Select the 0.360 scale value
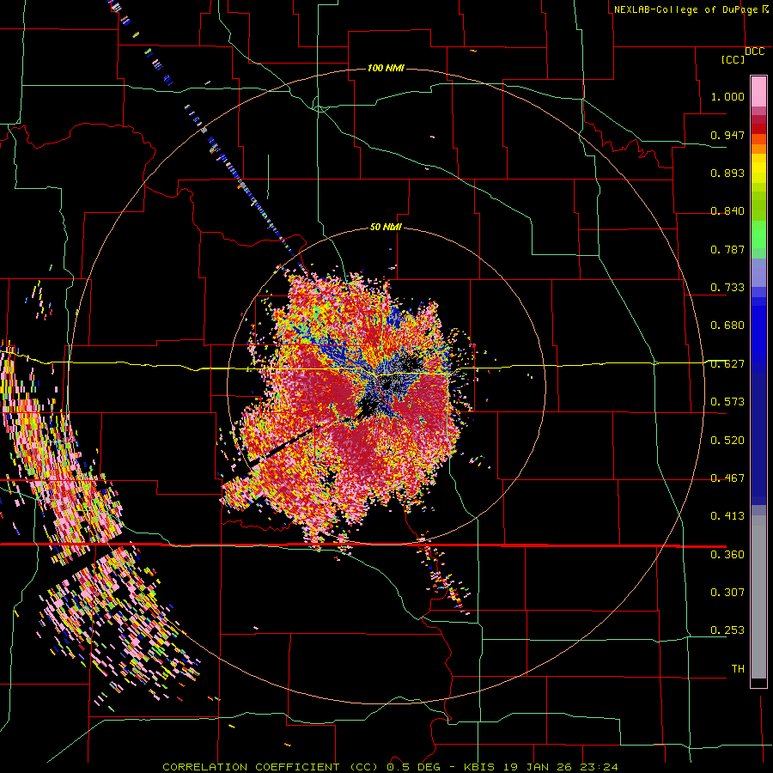This screenshot has height=773, width=773. click(x=727, y=555)
